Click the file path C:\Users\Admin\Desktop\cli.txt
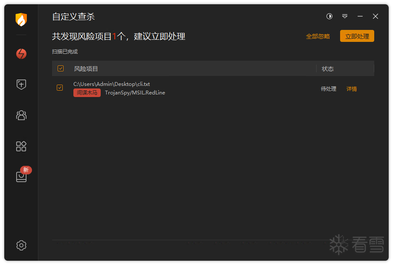This screenshot has height=265, width=393. [x=111, y=84]
